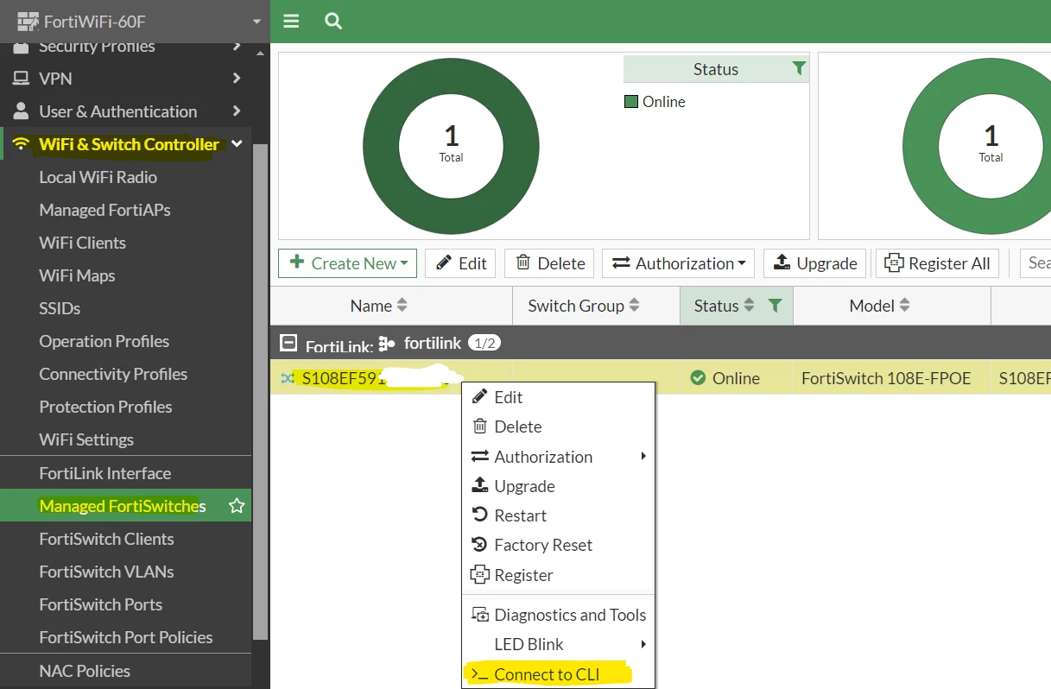Open FortiSwitch Port Policies page
This screenshot has height=689, width=1051.
click(x=126, y=637)
